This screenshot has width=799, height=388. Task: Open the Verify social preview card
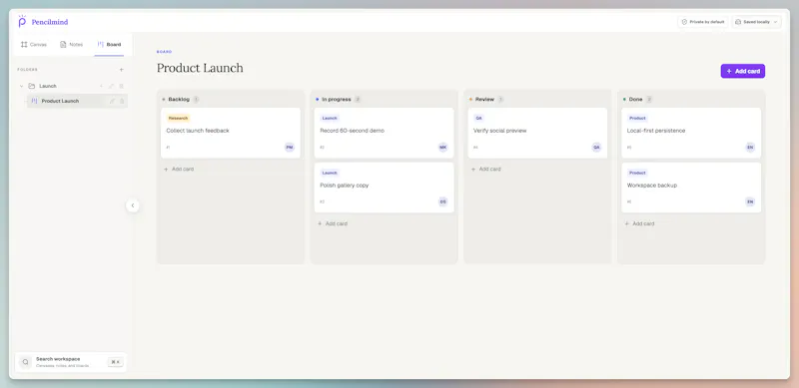click(537, 133)
